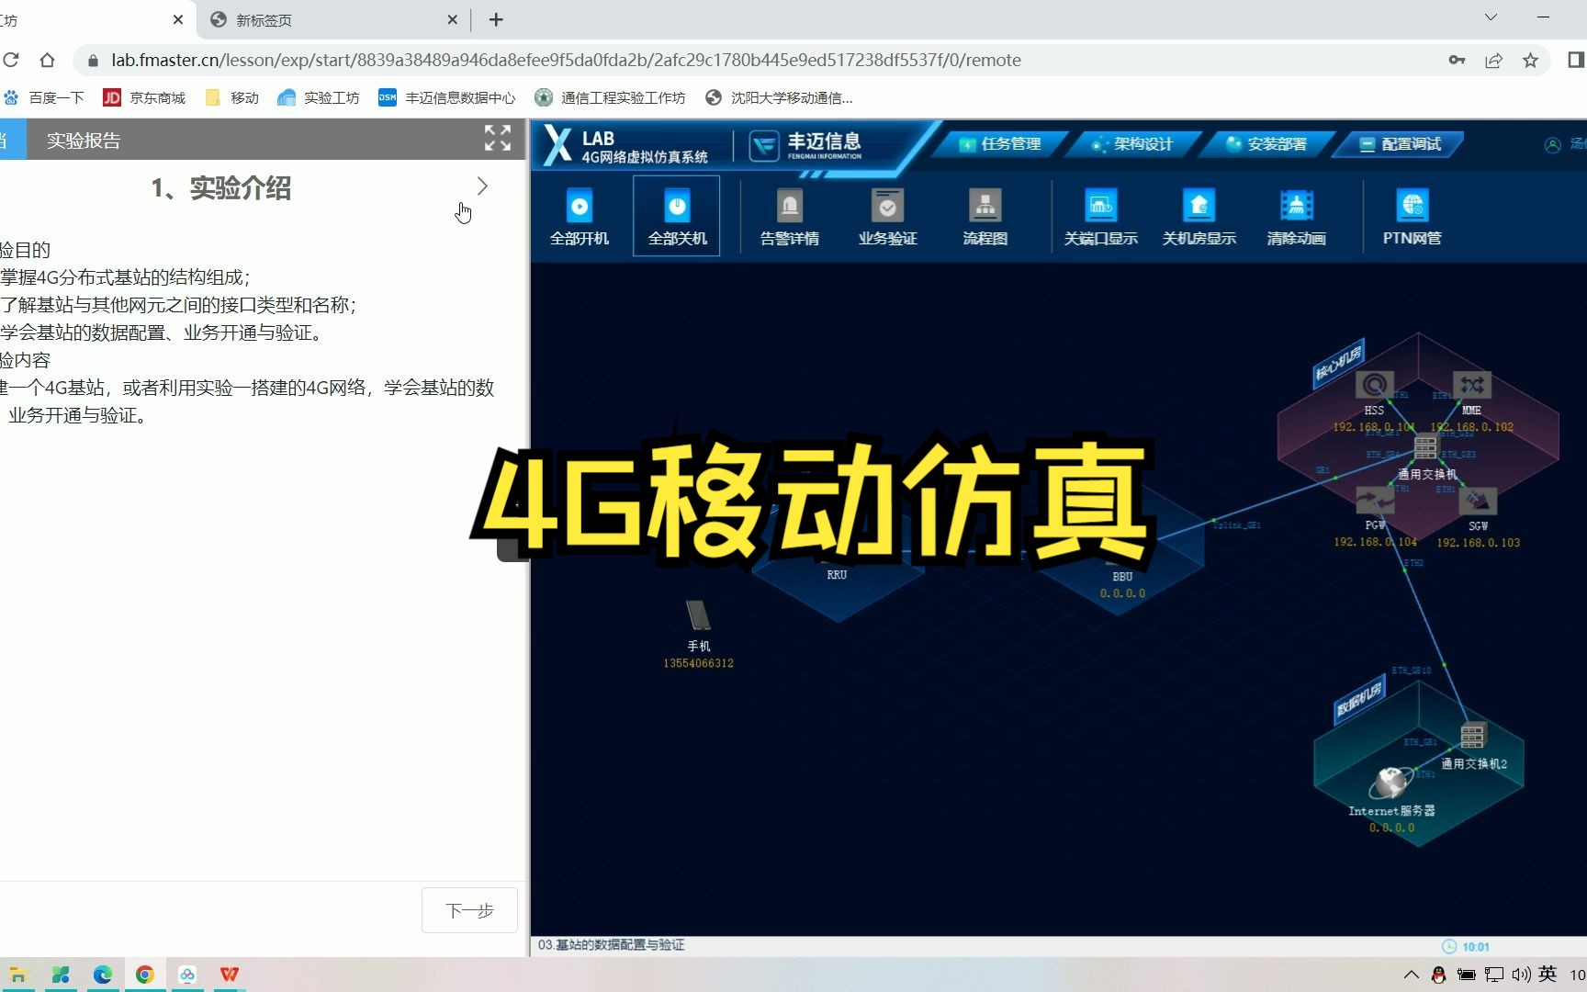Select the 手机 phone device in topology
Image resolution: width=1587 pixels, height=992 pixels.
point(698,615)
